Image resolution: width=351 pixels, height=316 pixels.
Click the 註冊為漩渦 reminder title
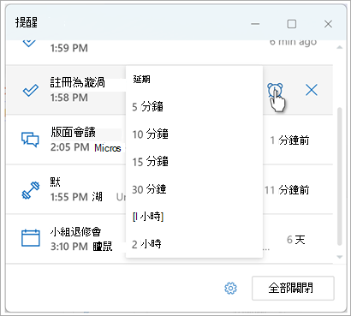78,82
